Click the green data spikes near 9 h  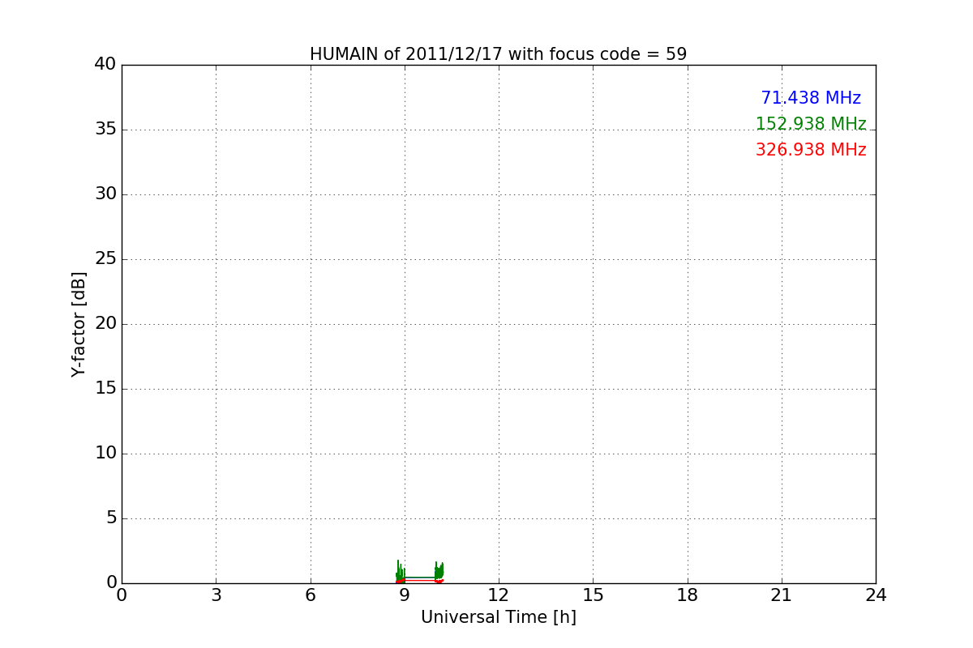[400, 572]
